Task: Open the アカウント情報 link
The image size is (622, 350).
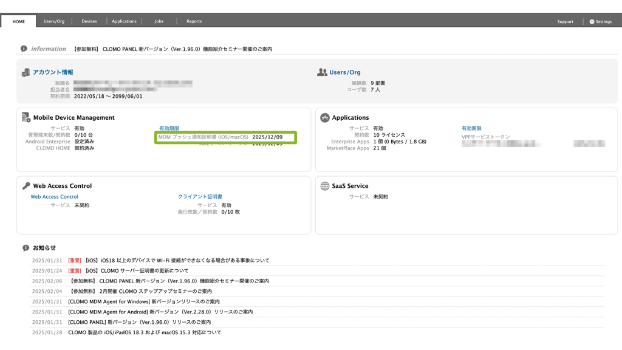Action: (x=53, y=72)
